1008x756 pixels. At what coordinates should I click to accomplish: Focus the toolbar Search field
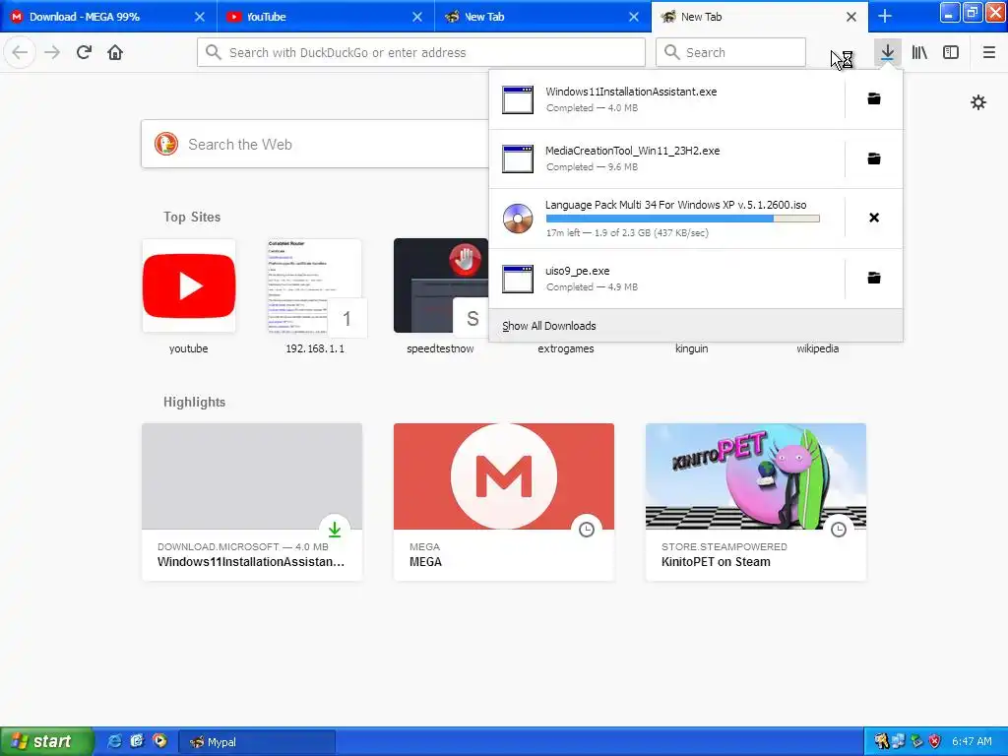730,52
